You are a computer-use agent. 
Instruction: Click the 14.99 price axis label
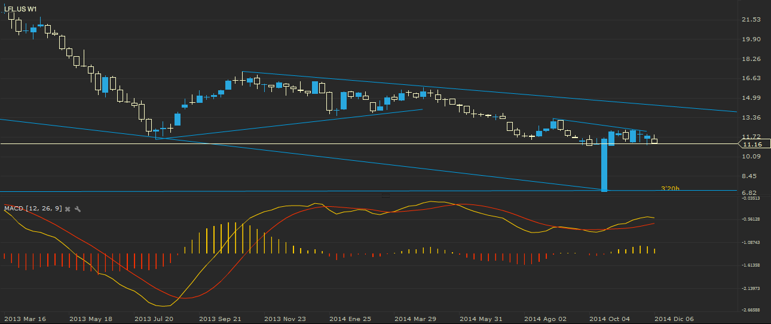(x=751, y=98)
